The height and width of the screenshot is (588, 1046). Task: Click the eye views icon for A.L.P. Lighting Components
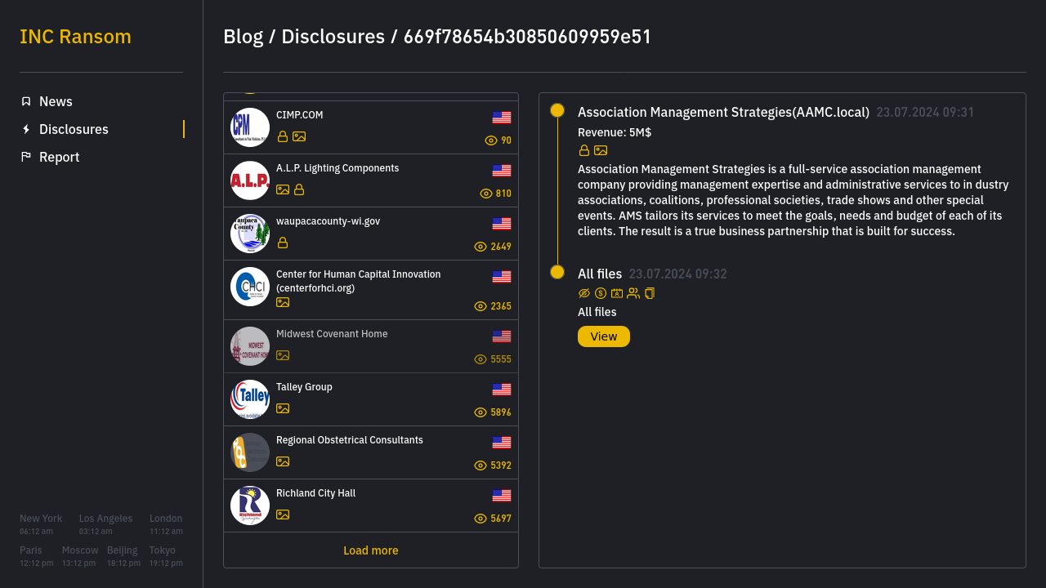tap(486, 194)
